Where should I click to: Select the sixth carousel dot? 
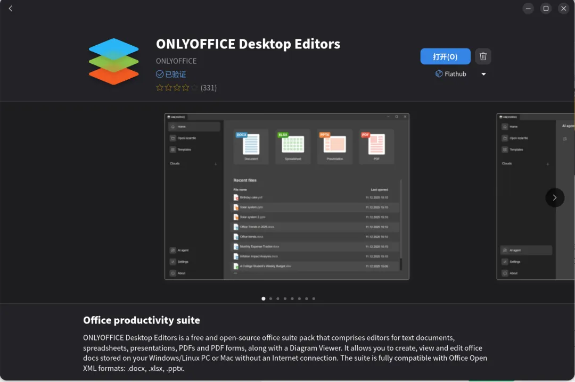click(x=299, y=298)
